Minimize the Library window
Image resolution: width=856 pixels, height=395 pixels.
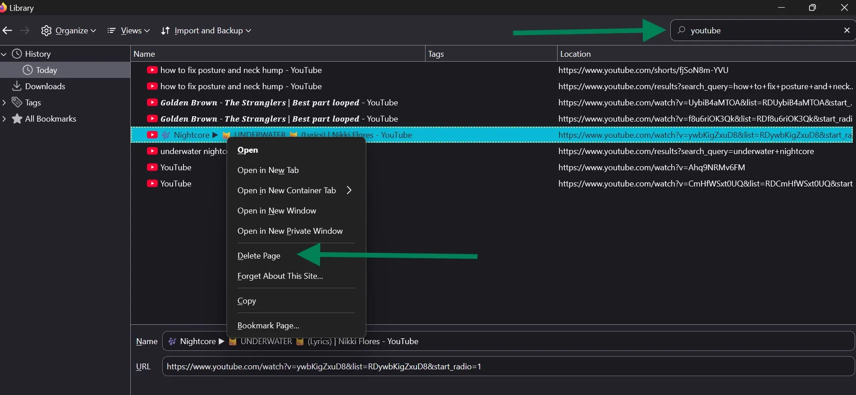point(781,8)
